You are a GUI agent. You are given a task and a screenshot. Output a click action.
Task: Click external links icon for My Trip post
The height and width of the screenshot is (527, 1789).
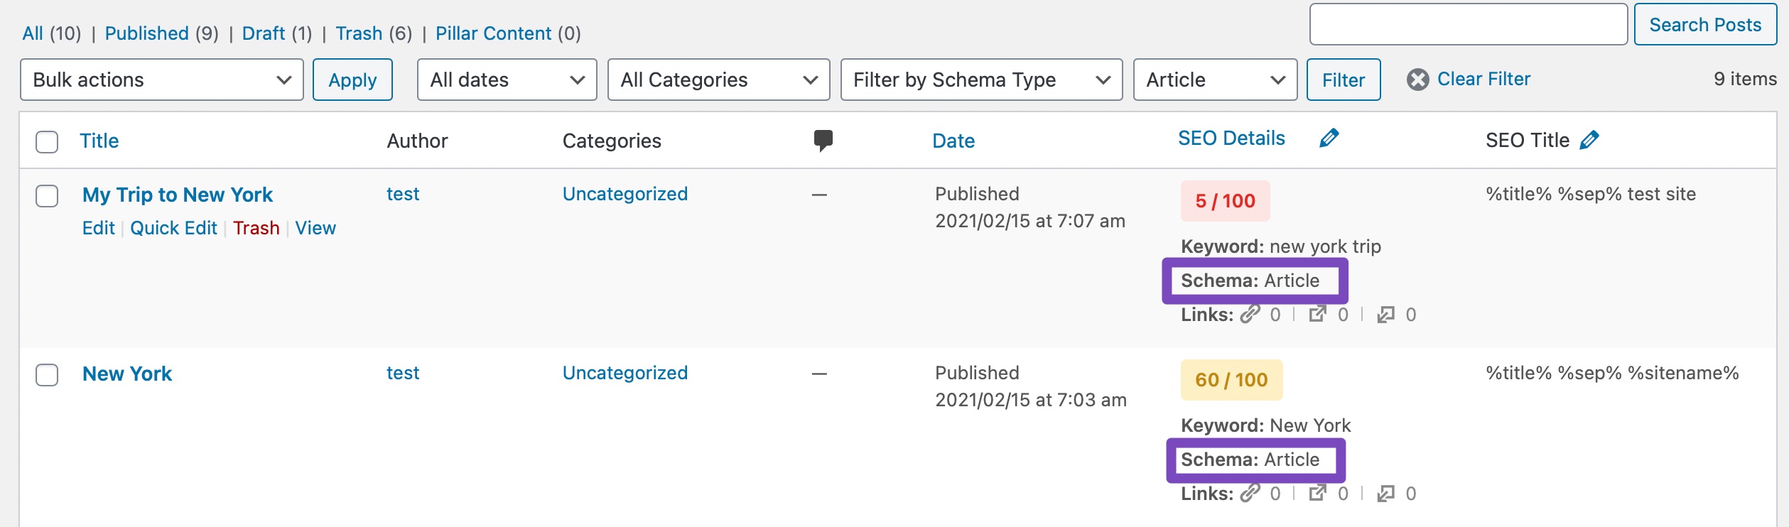(x=1318, y=314)
